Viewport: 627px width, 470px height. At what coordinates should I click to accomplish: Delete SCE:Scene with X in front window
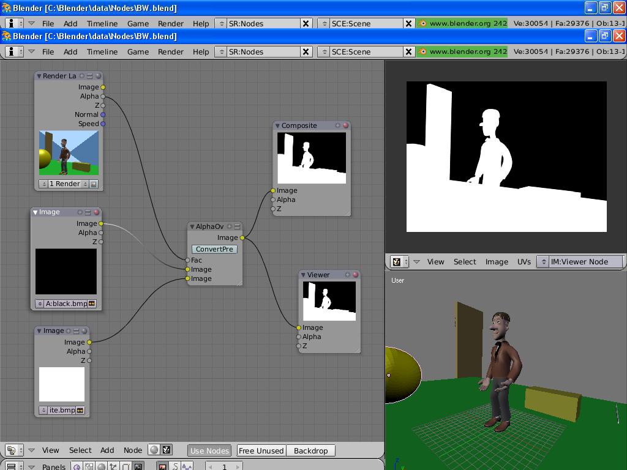tap(408, 51)
